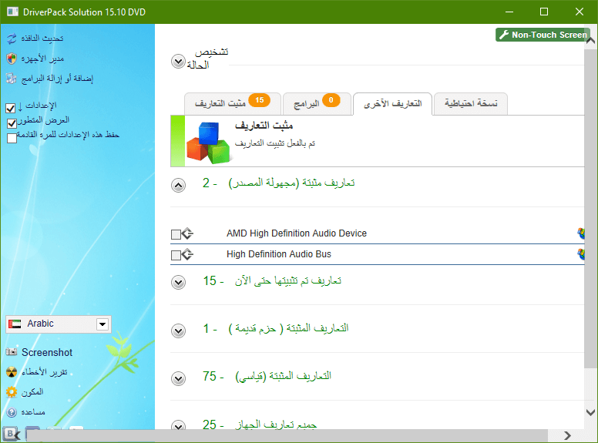The height and width of the screenshot is (443, 598).
Task: Expand the '15 - تعاريف تم تثبيتها حتى الآن' section
Action: 178,283
